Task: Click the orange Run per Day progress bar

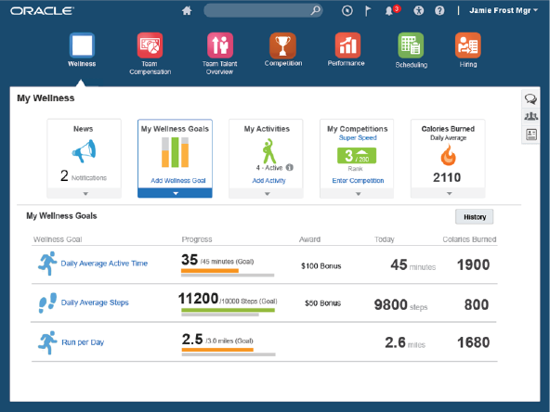Action: (x=217, y=350)
